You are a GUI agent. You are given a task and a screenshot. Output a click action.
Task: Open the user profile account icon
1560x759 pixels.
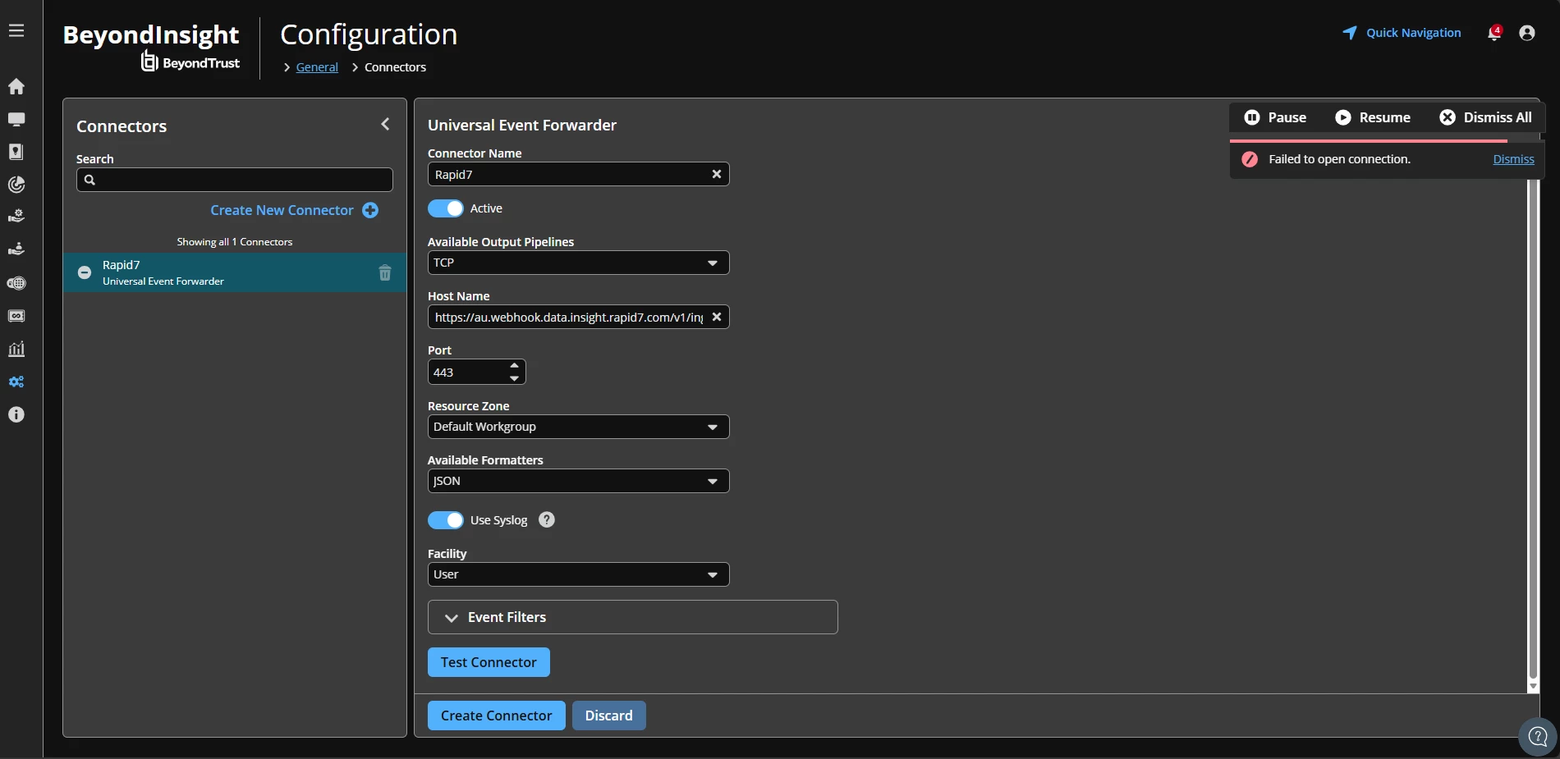(1527, 33)
